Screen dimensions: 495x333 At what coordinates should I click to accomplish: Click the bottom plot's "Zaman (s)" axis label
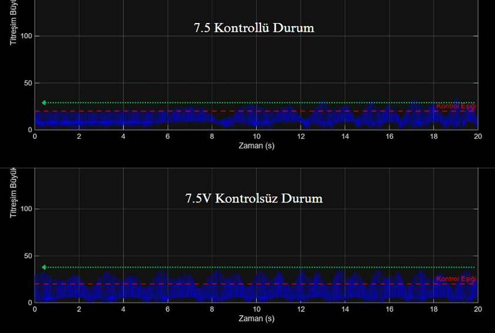coord(256,318)
